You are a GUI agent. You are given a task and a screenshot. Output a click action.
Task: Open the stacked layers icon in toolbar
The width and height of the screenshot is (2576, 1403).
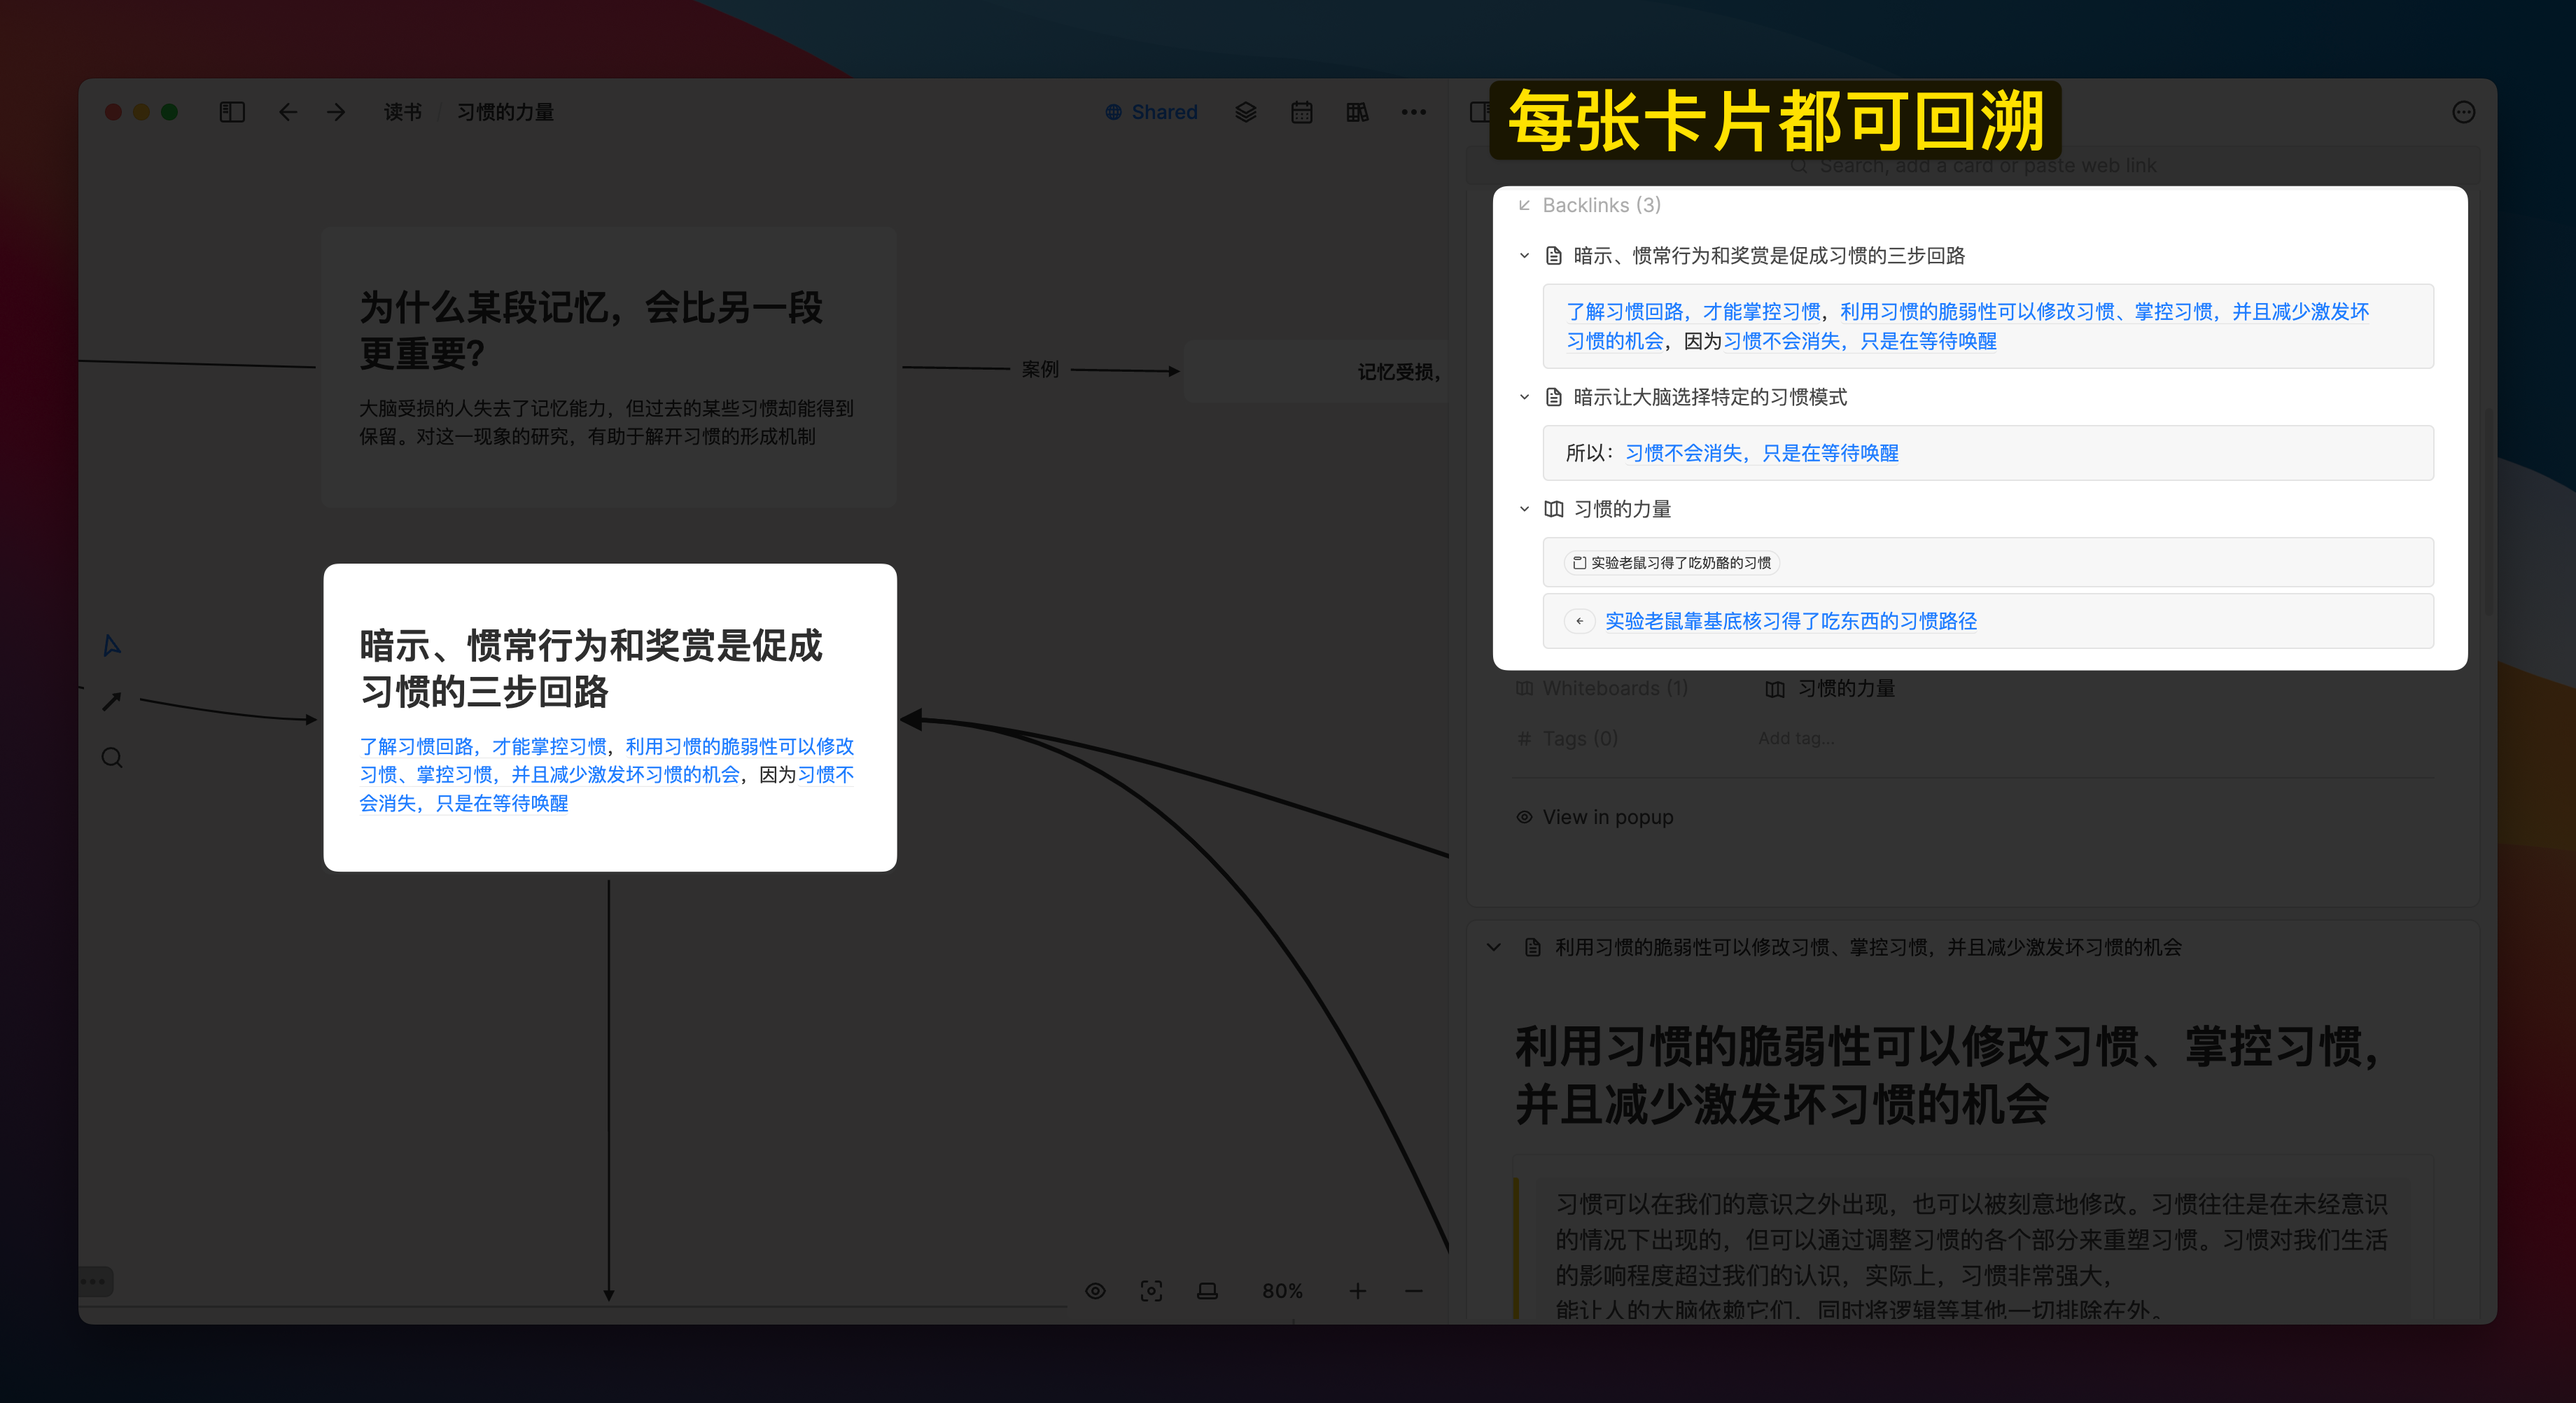click(1245, 112)
